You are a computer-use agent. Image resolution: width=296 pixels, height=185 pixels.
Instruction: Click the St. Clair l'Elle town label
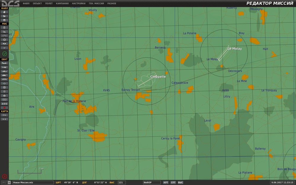[x=86, y=131]
